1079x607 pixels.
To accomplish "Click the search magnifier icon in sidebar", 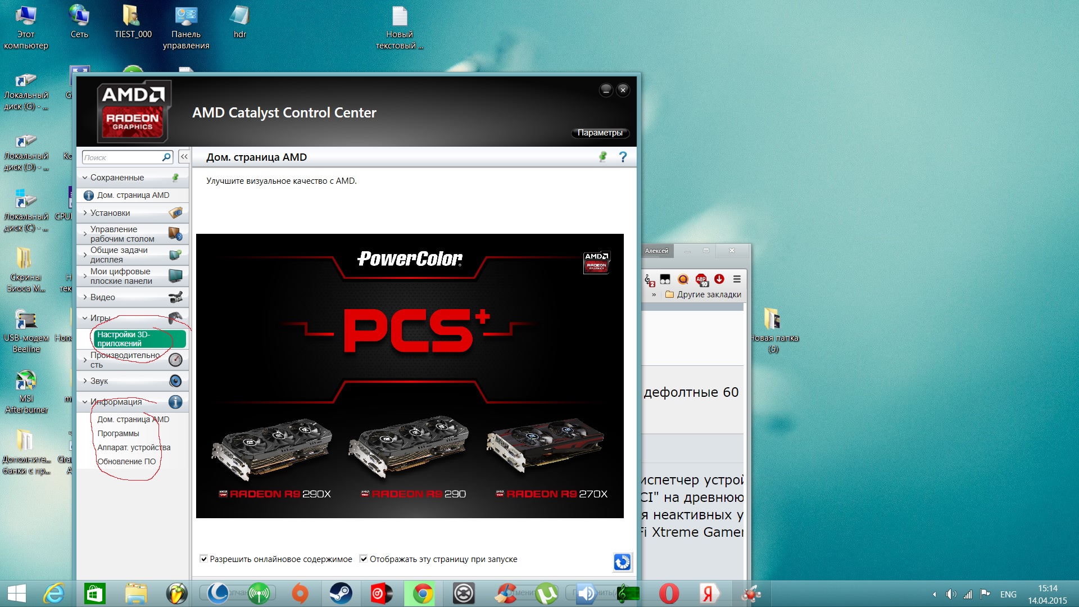I will [166, 157].
